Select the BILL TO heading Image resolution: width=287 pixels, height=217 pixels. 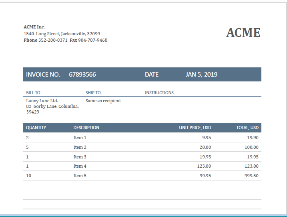(x=33, y=93)
